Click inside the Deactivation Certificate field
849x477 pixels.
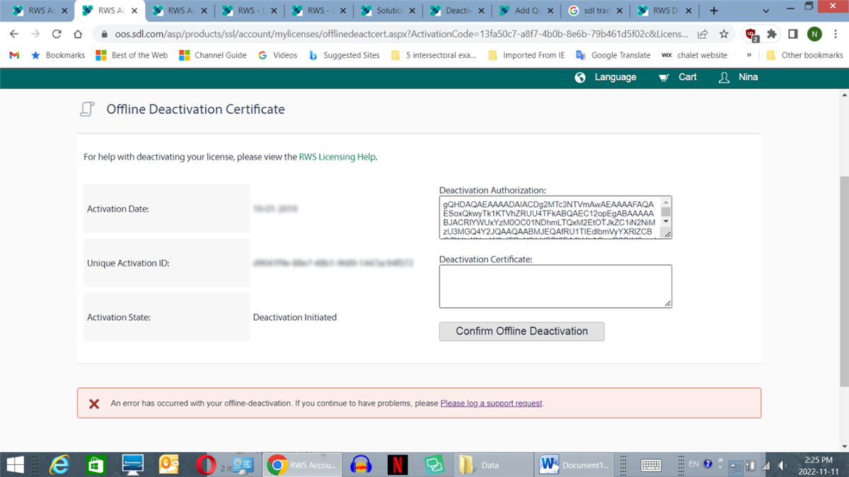555,285
